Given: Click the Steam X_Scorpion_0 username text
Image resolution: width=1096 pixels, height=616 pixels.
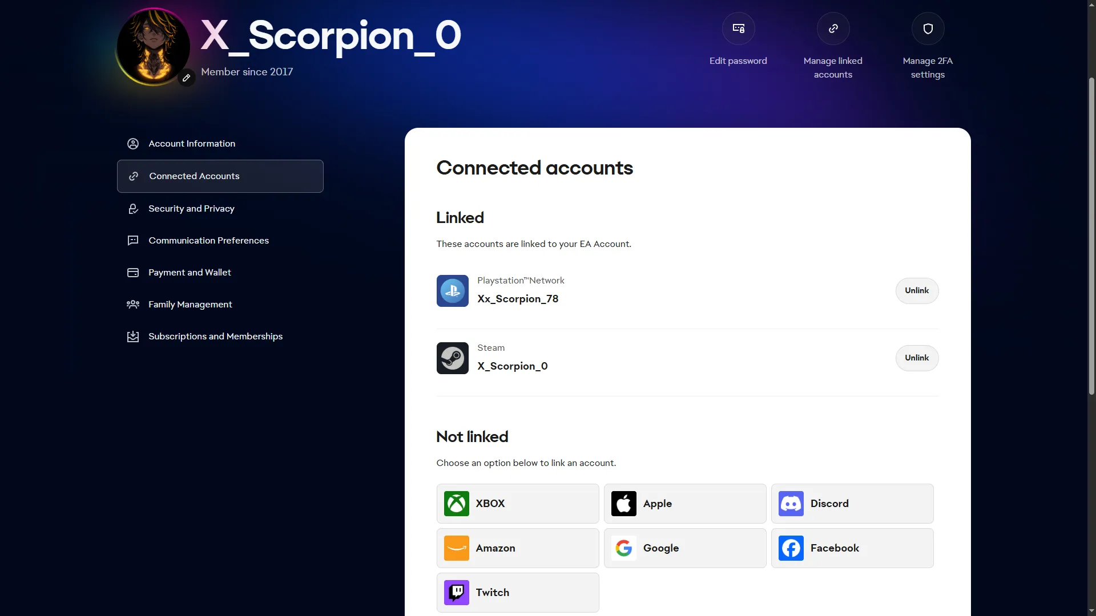Looking at the screenshot, I should pyautogui.click(x=513, y=366).
